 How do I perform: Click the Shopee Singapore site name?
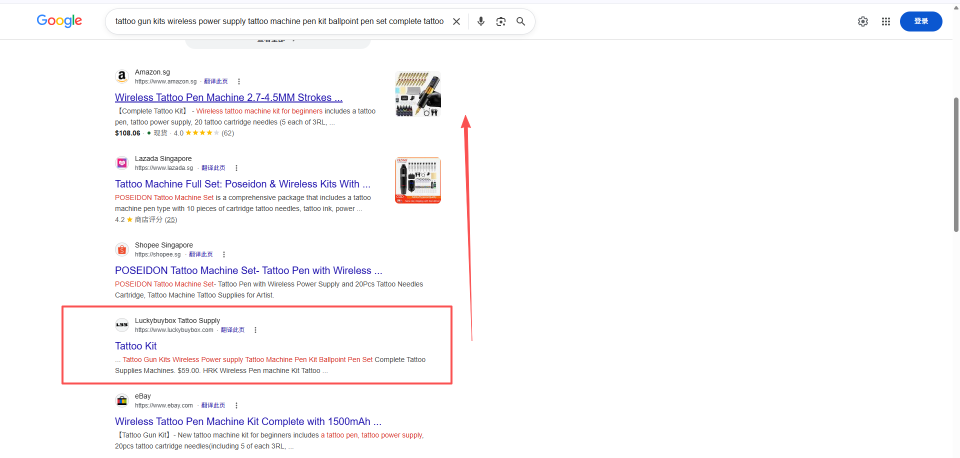point(164,245)
